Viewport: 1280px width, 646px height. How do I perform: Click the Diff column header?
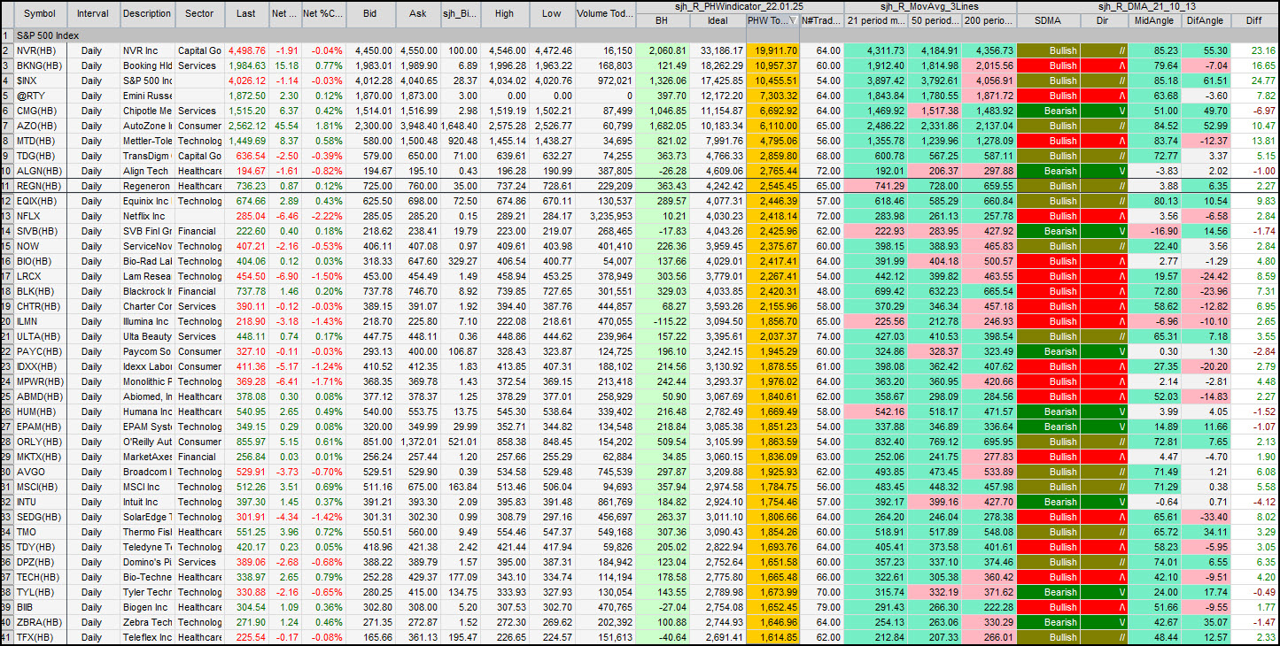coord(1253,19)
